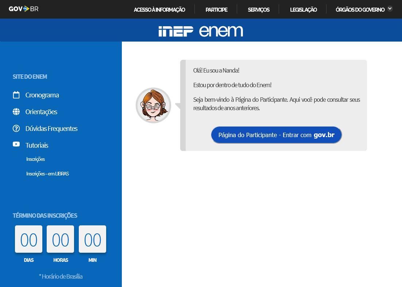Click 'Estou por dentro de tudo do Enem!'
Image resolution: width=402 pixels, height=287 pixels.
point(232,85)
